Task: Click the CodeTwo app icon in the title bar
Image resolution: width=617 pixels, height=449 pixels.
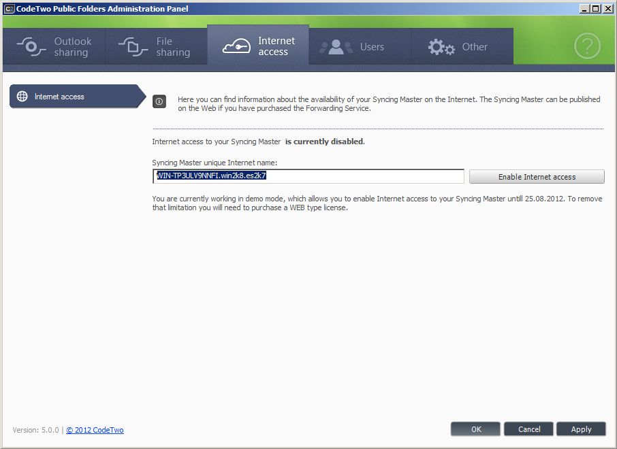Action: [x=9, y=9]
